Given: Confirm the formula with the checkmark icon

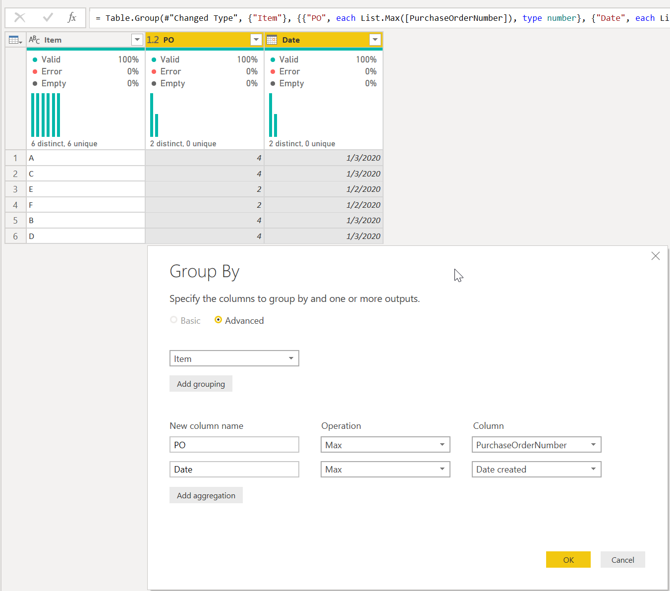Looking at the screenshot, I should (48, 18).
